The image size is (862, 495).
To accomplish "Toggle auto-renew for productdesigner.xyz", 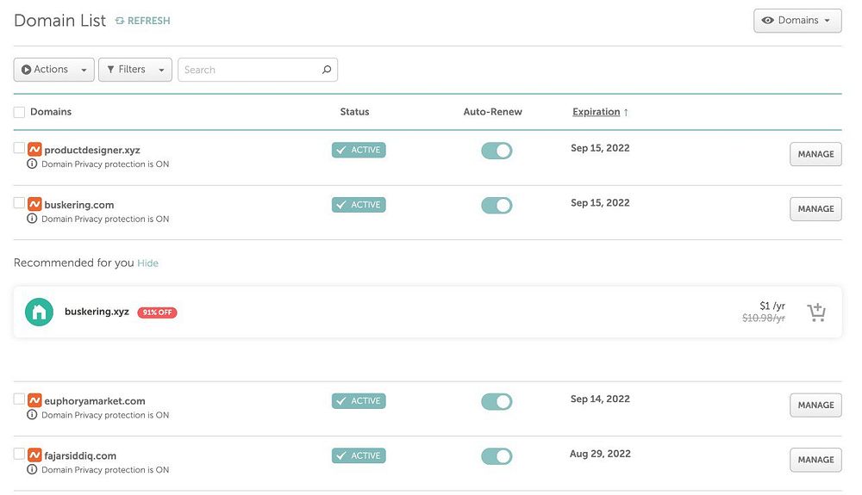I will click(x=497, y=151).
